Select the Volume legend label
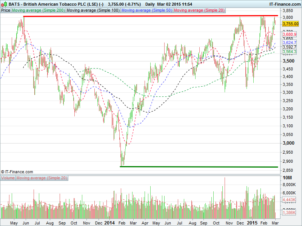The width and height of the screenshot is (302, 226). click(8, 178)
